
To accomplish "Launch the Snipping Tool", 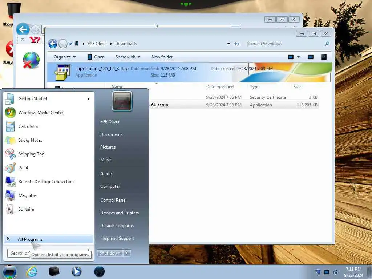I will click(x=48, y=154).
